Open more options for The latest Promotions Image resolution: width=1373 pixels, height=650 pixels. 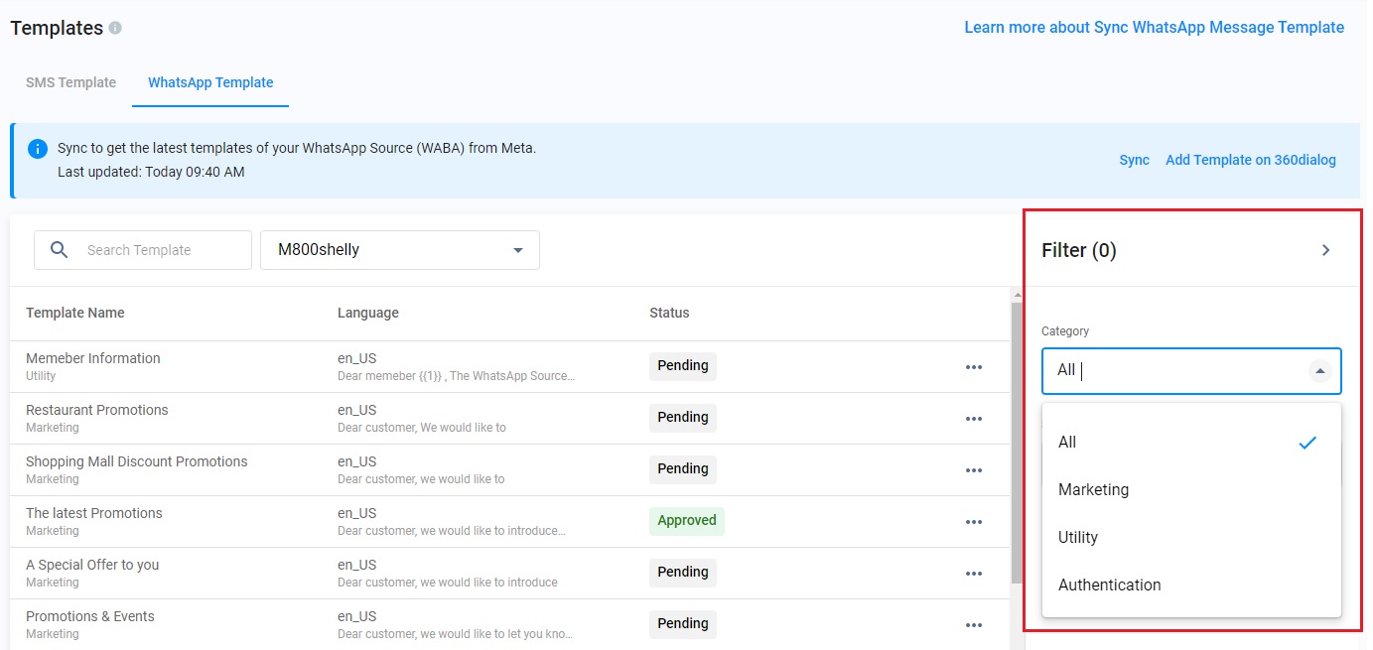coord(973,522)
